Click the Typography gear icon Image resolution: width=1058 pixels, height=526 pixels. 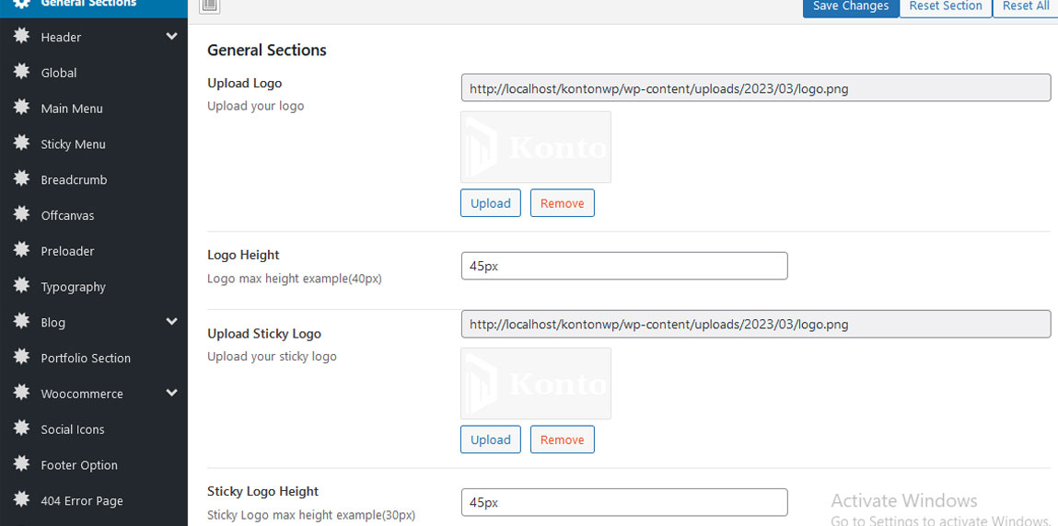(x=21, y=286)
